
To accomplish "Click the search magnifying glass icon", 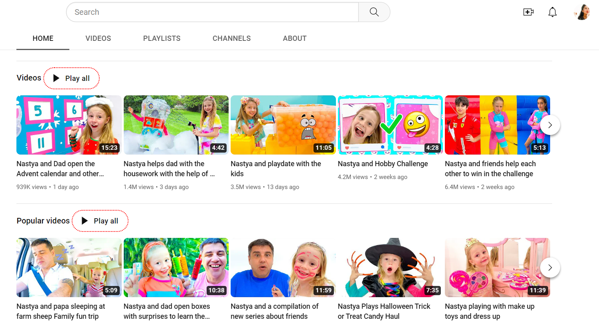I will [374, 12].
